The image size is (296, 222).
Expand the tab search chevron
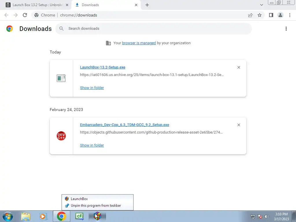[261, 5]
